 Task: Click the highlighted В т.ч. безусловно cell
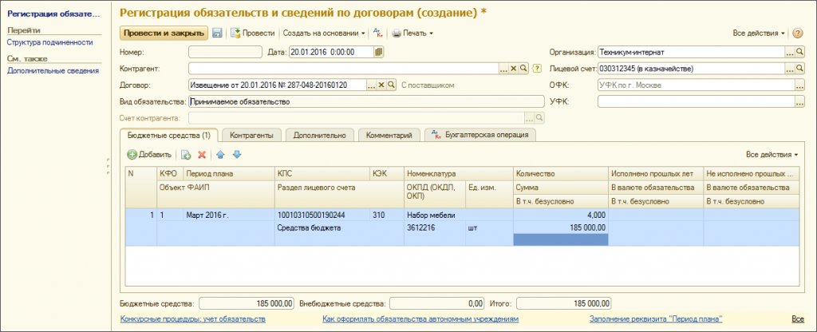click(561, 239)
